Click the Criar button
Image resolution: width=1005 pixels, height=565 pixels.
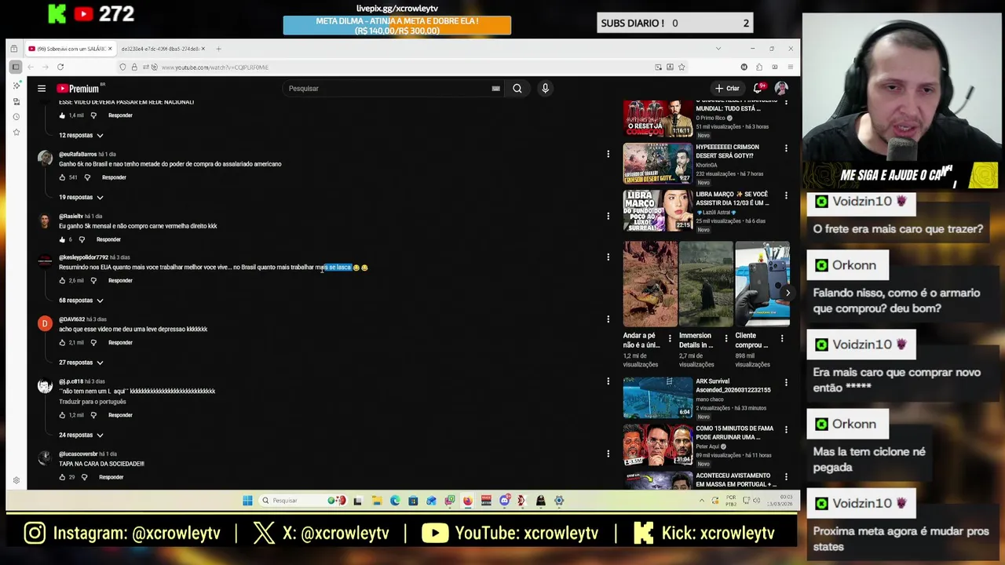point(727,89)
